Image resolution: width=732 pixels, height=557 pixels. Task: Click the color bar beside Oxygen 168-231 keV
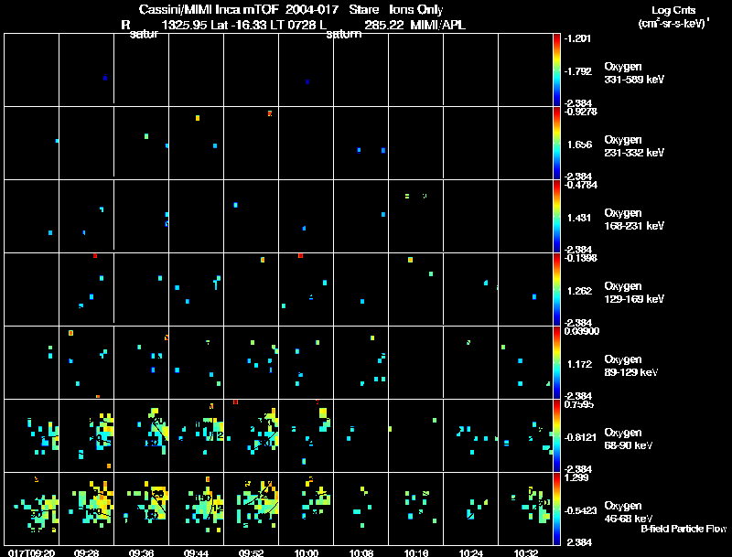(556, 216)
